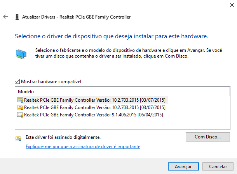Uncheck the Mostrar hardware compatível checkbox

pyautogui.click(x=17, y=82)
